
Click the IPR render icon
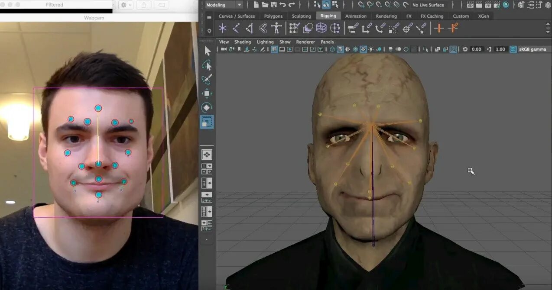pyautogui.click(x=488, y=5)
